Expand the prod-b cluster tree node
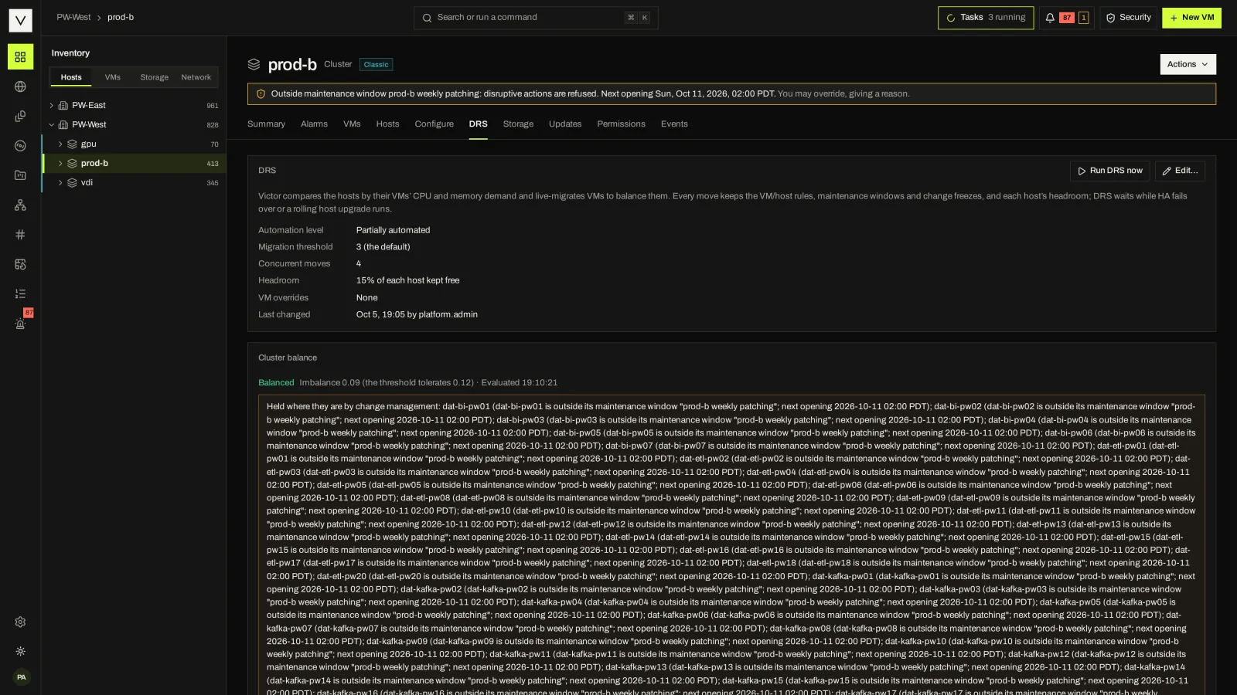Image resolution: width=1237 pixels, height=695 pixels. coord(60,163)
